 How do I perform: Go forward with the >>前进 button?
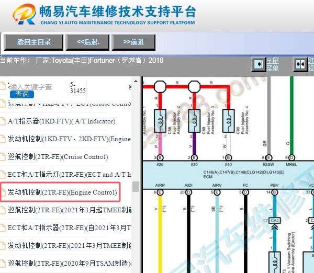pyautogui.click(x=133, y=42)
